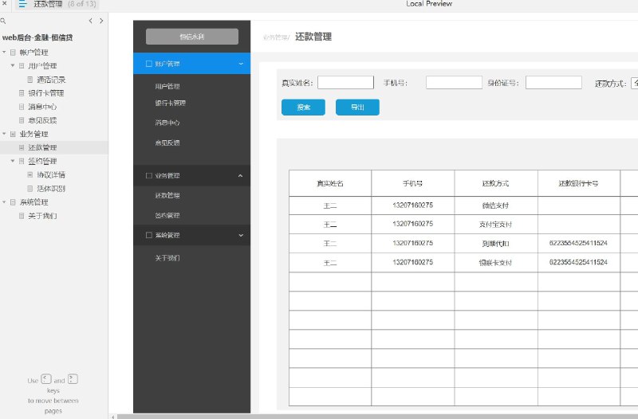
Task: Toggle checkbox icon beside 业务管理 menu
Action: click(149, 175)
